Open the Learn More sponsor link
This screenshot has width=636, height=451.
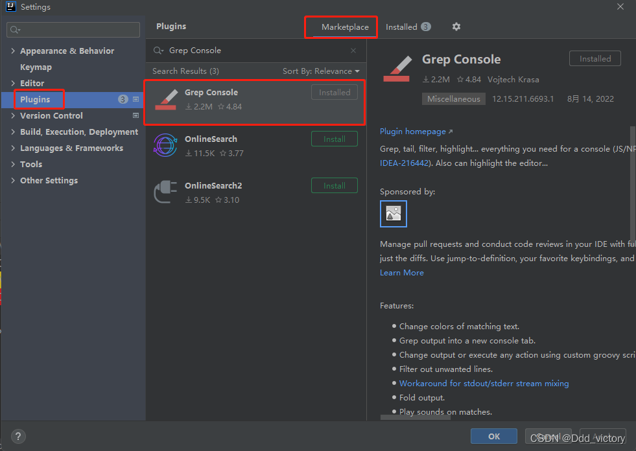point(401,273)
